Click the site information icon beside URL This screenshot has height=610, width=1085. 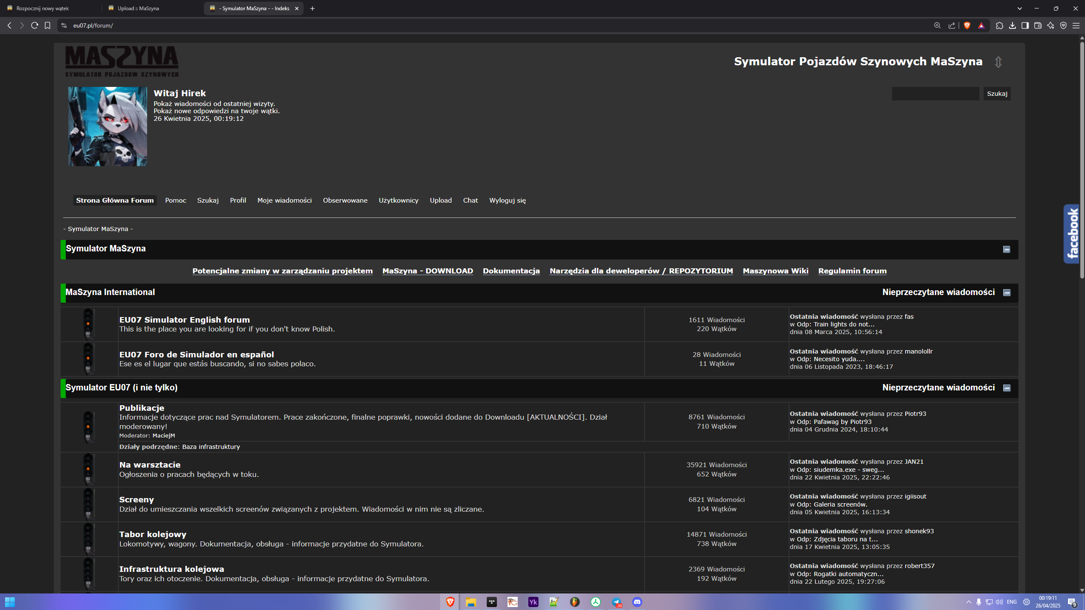coord(64,25)
